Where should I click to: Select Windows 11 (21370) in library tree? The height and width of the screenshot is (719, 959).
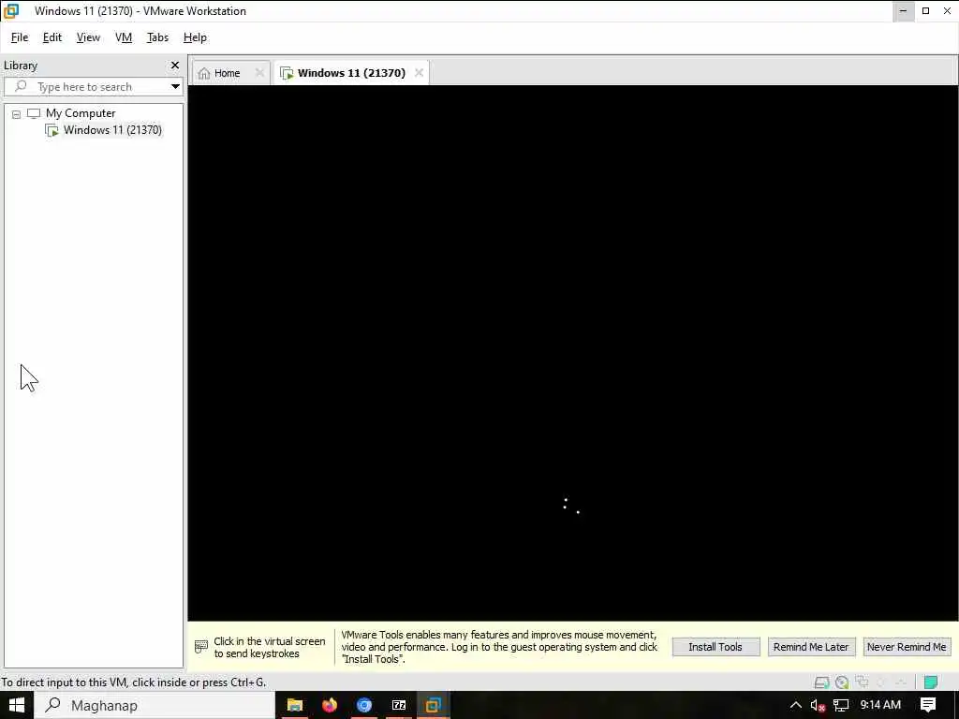[x=112, y=130]
